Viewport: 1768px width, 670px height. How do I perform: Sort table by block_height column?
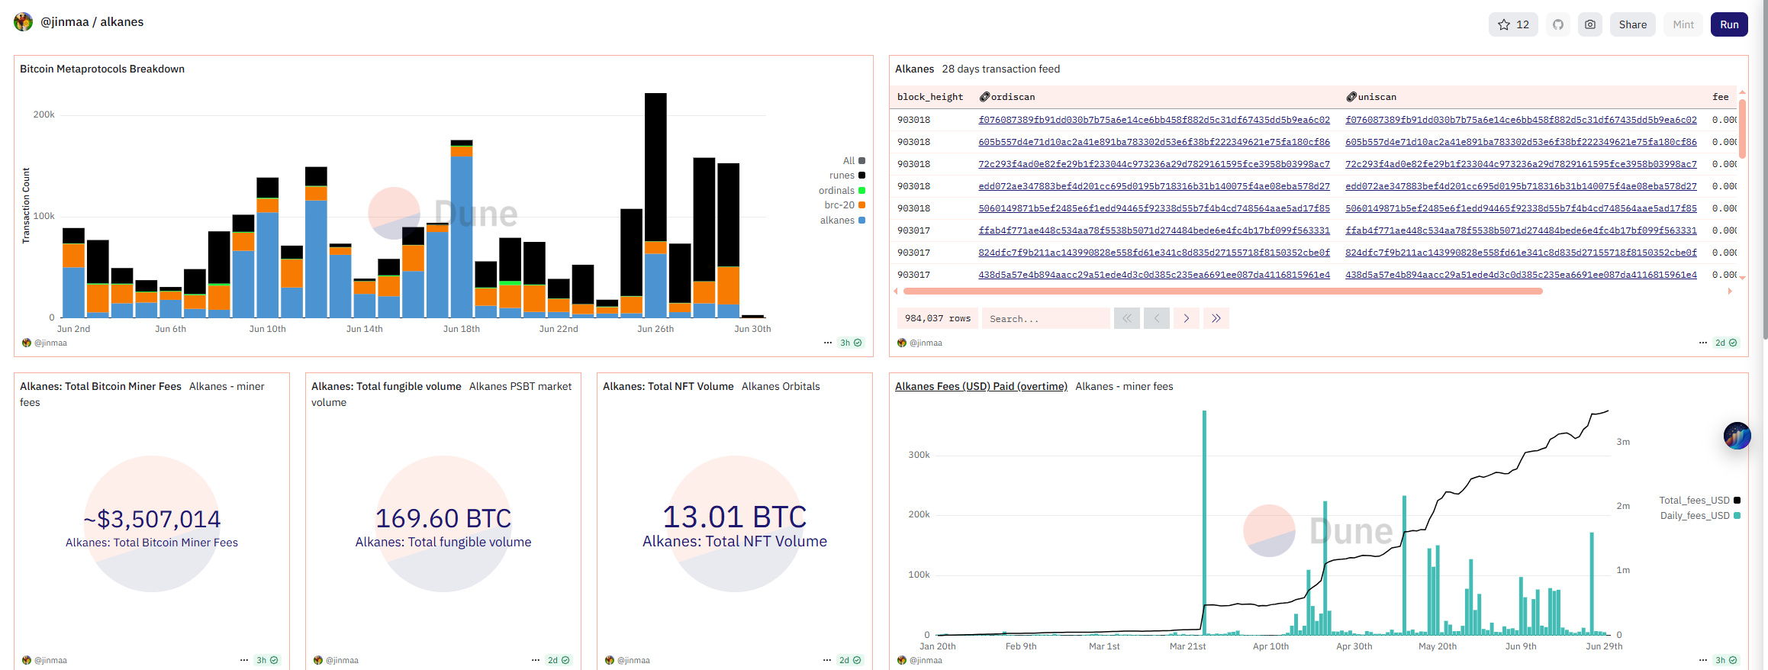coord(930,97)
